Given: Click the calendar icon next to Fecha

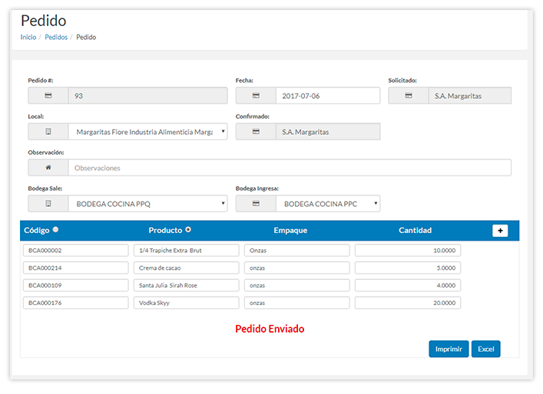Looking at the screenshot, I should pyautogui.click(x=256, y=96).
